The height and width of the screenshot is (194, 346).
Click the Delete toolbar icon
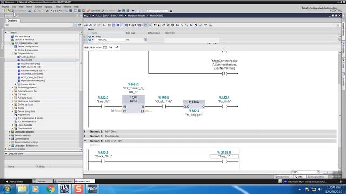click(x=48, y=11)
